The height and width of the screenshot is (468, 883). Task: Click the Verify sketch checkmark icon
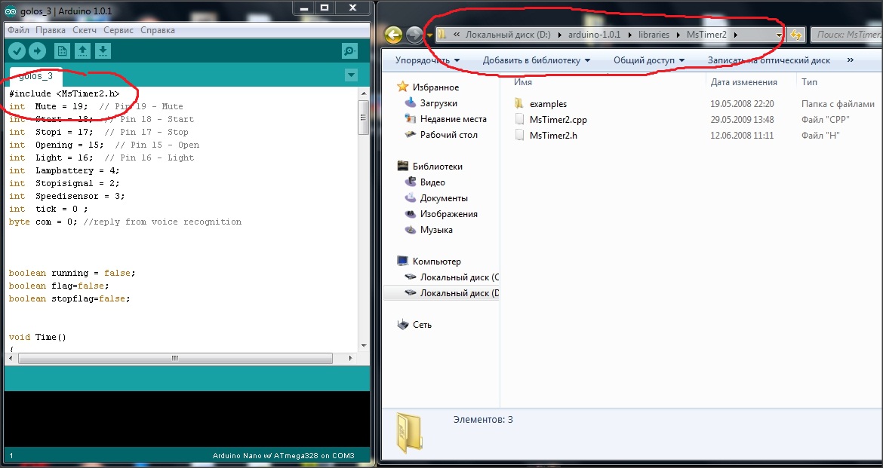coord(17,51)
